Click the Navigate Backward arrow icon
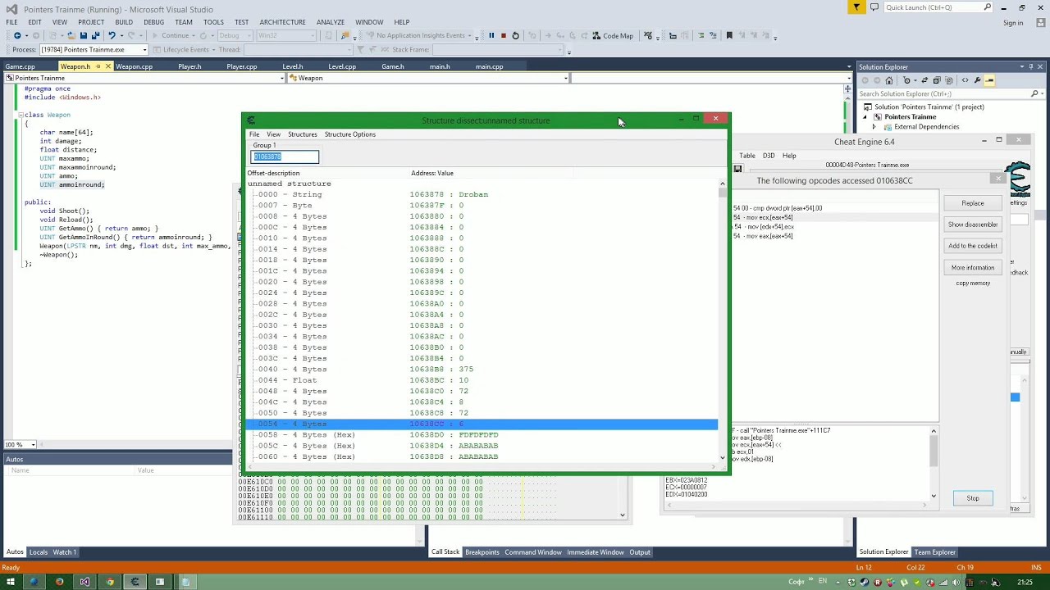The width and height of the screenshot is (1050, 590). coord(17,35)
